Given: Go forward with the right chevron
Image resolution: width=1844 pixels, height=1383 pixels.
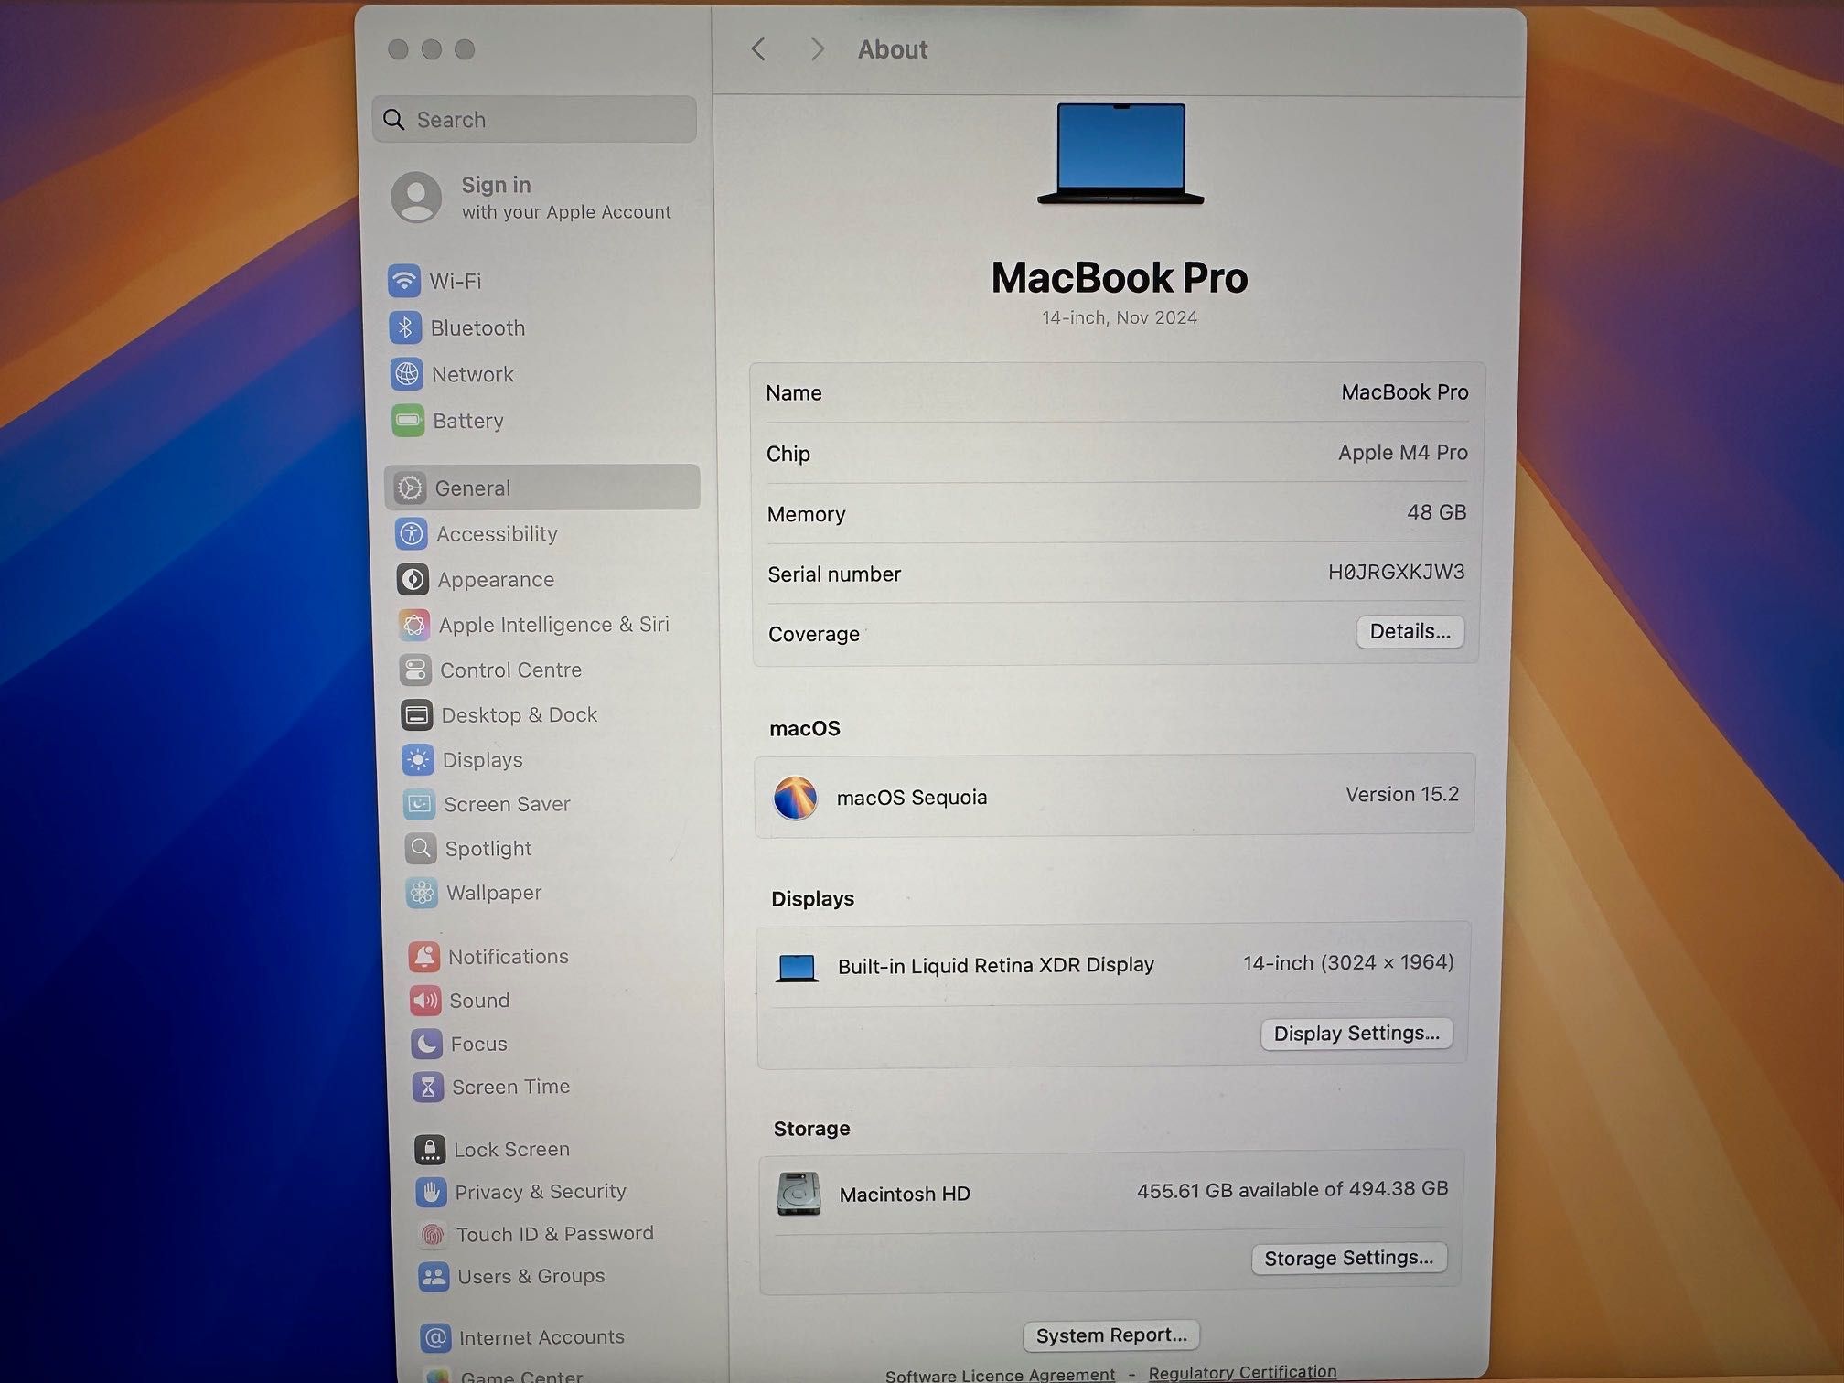Looking at the screenshot, I should [x=818, y=48].
